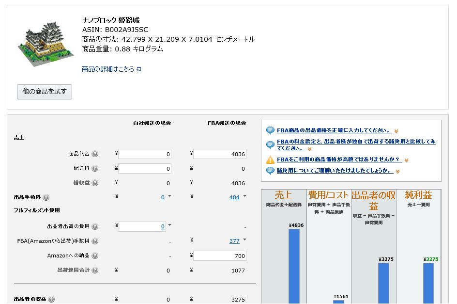
Task: Click help icon next to 出品手数料
Action: point(46,197)
